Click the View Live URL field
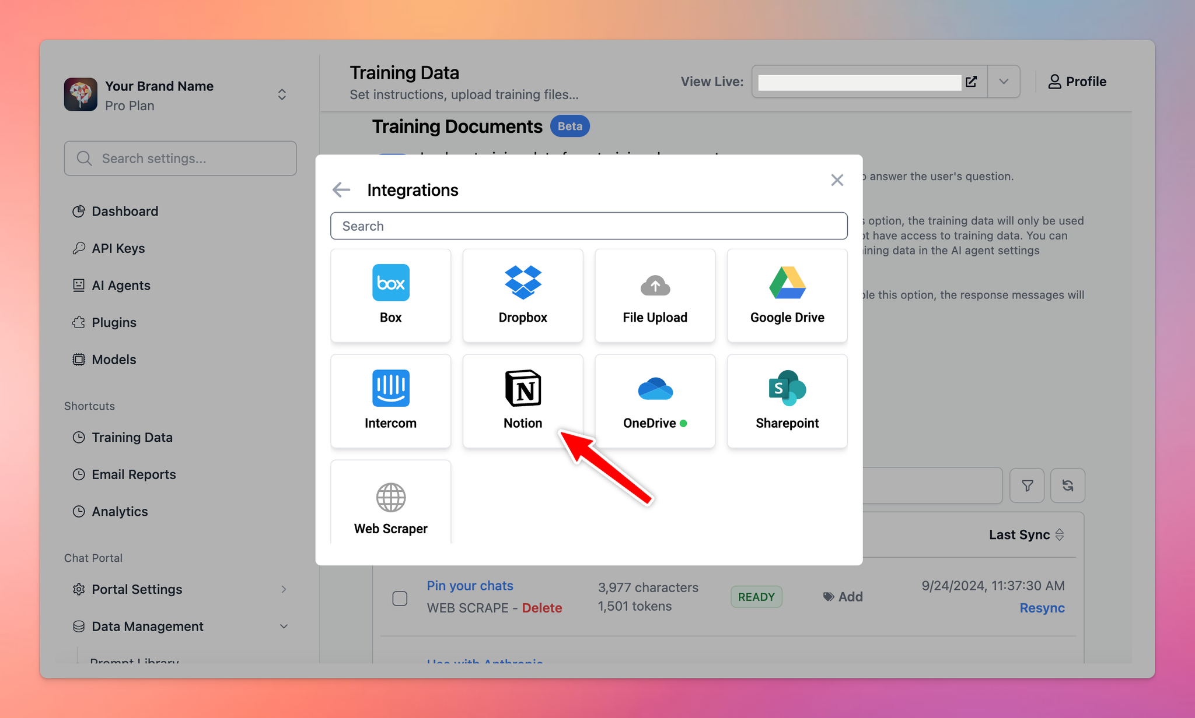This screenshot has height=718, width=1195. 859,82
